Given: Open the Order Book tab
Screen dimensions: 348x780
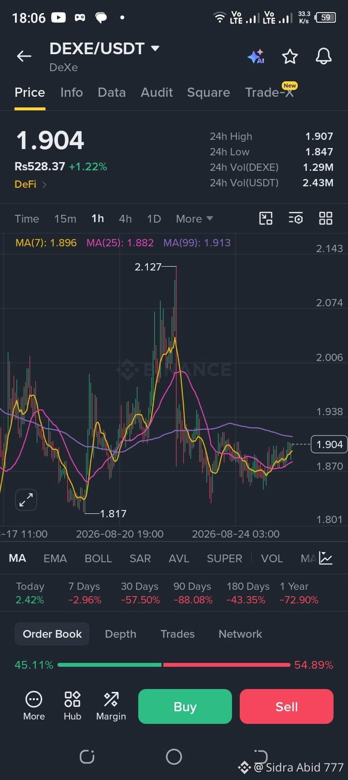Looking at the screenshot, I should click(x=52, y=634).
